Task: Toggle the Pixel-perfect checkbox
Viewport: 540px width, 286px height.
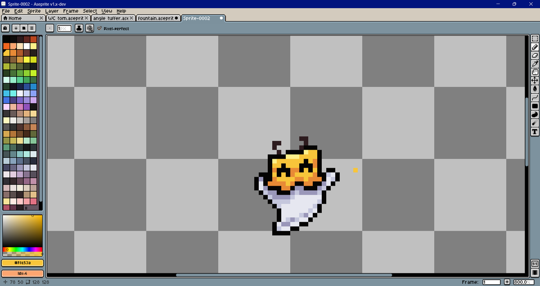Action: click(x=113, y=28)
